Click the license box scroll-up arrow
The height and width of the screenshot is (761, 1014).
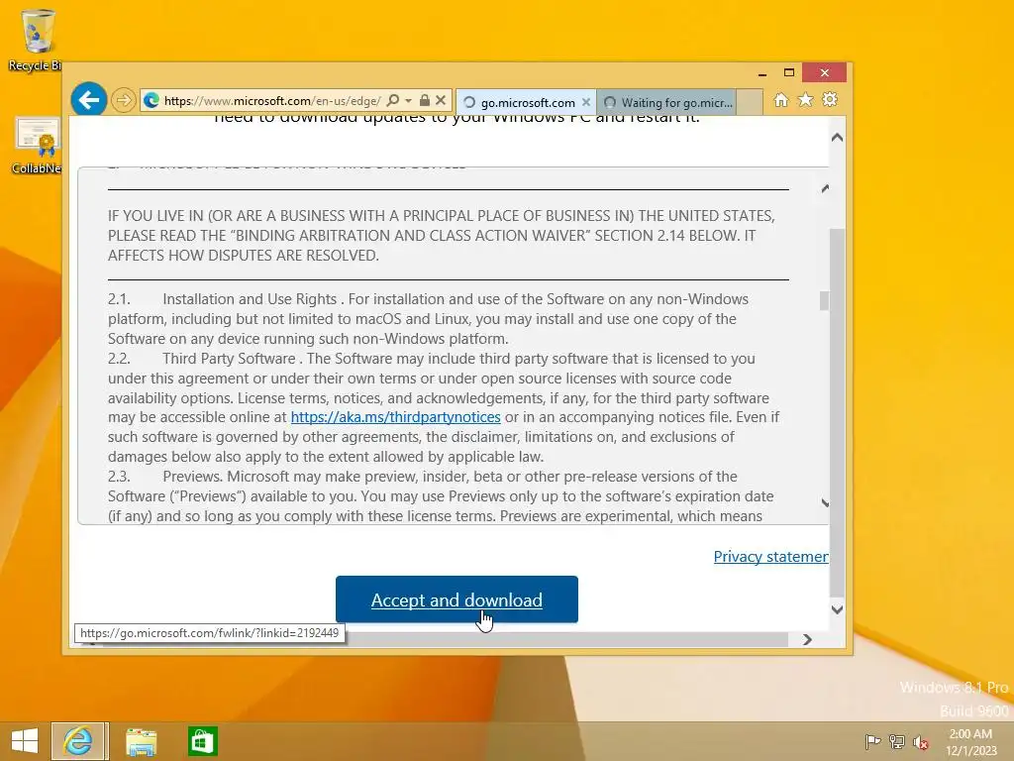click(825, 188)
